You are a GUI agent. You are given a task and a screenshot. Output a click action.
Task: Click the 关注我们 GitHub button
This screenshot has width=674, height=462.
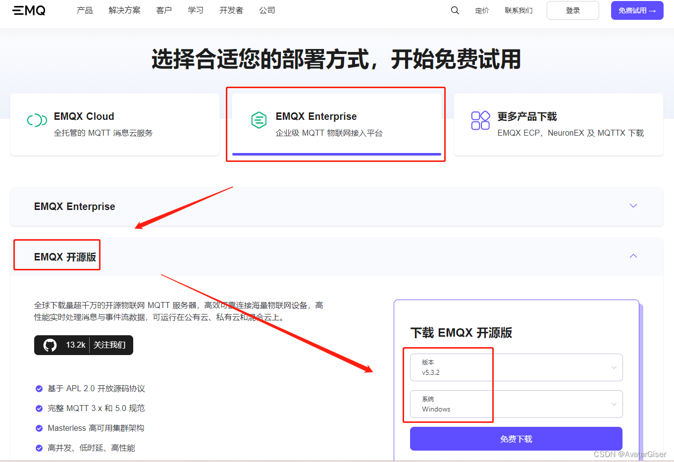[109, 345]
